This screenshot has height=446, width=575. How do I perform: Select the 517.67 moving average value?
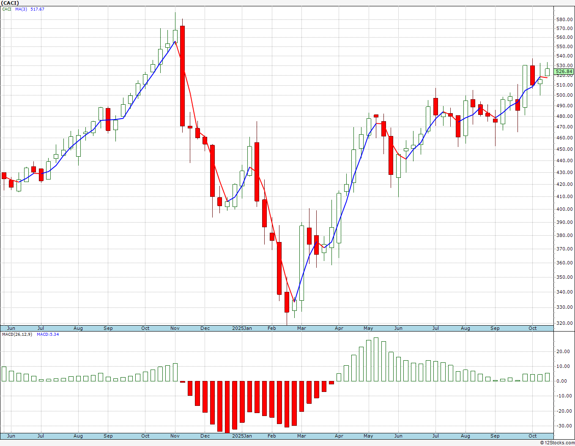click(x=37, y=9)
